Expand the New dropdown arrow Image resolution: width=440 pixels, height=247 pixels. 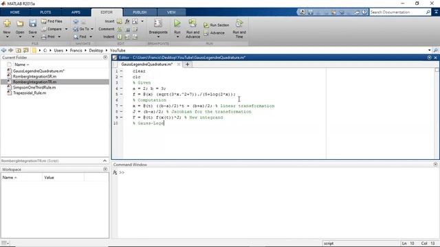coord(7,36)
